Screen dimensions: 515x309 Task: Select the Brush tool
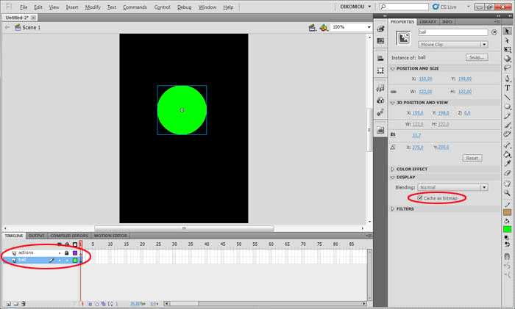click(x=507, y=125)
